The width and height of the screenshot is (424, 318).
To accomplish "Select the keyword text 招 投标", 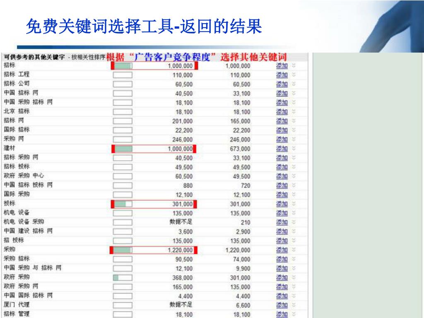I will point(14,240).
